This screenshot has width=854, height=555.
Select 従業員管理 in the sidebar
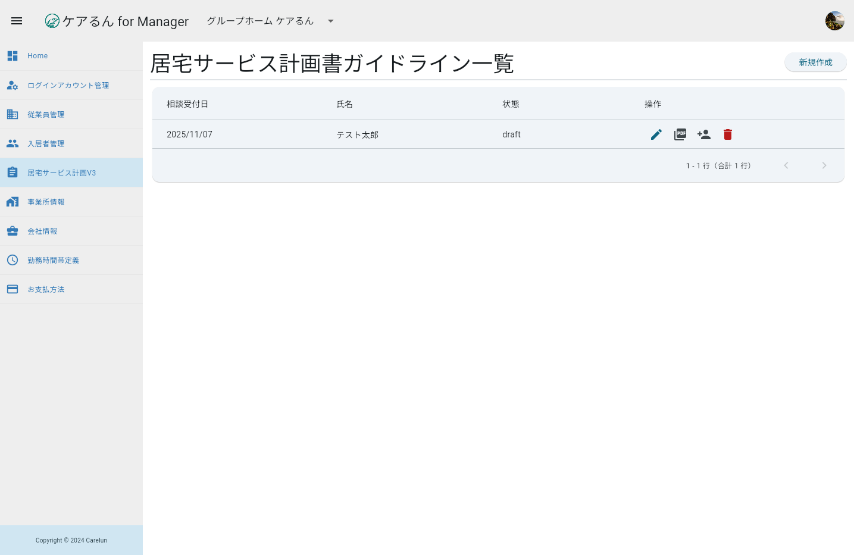click(x=46, y=114)
